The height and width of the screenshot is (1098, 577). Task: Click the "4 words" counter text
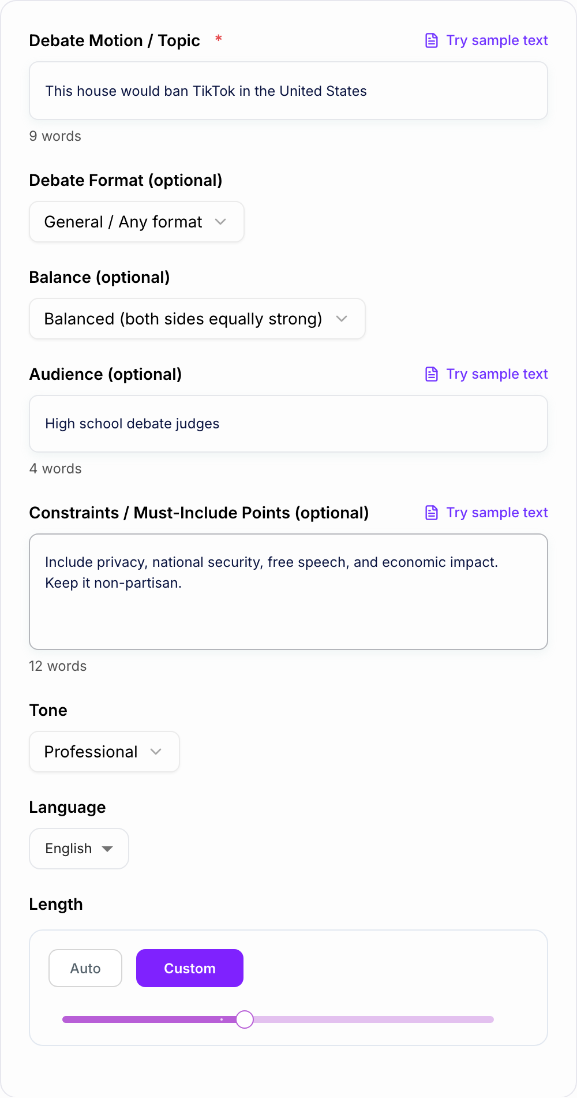[x=55, y=469]
